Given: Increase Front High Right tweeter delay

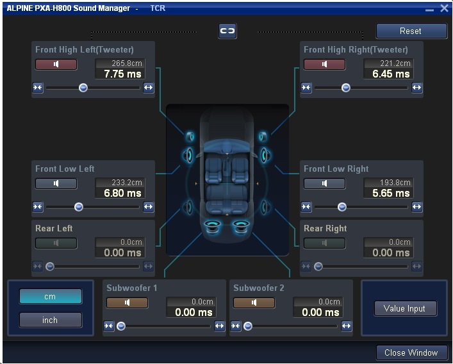Looking at the screenshot, I should pos(416,88).
